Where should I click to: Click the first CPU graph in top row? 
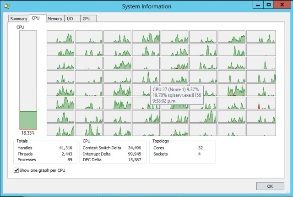[60, 37]
